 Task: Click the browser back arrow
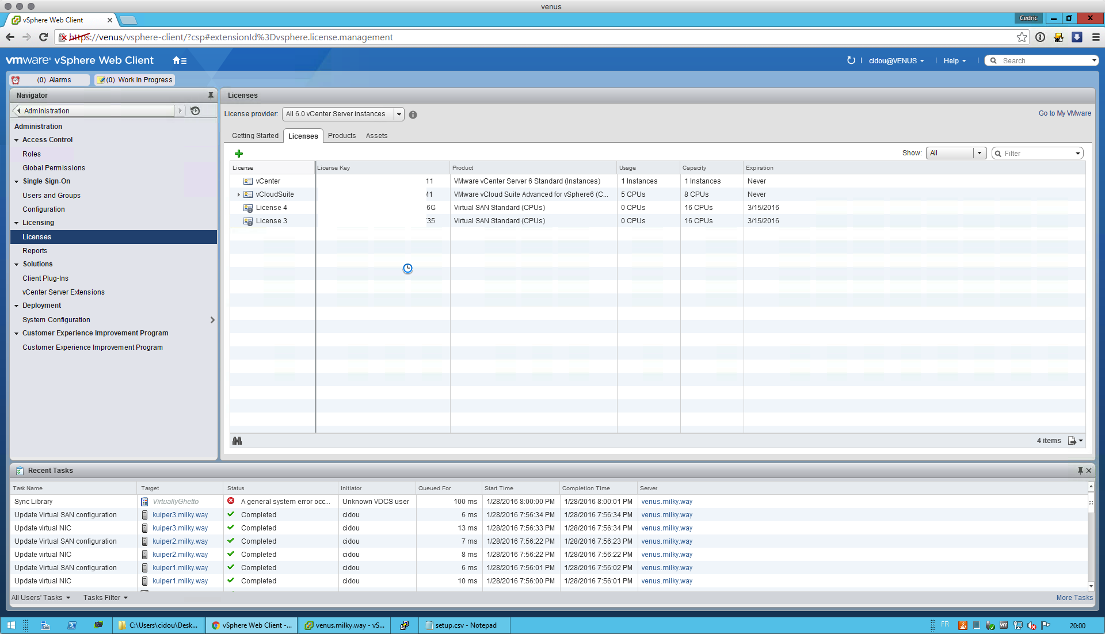(10, 37)
